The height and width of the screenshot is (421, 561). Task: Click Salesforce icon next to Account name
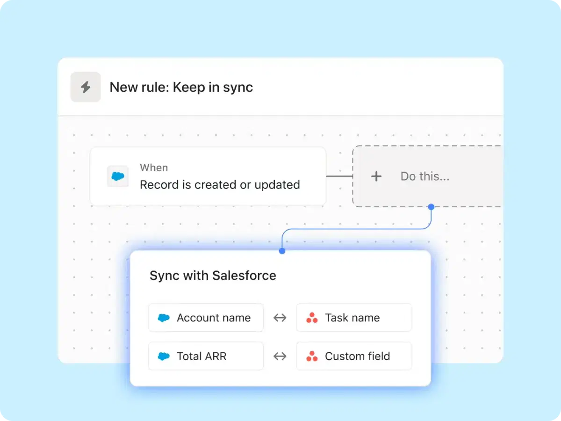[x=164, y=318]
